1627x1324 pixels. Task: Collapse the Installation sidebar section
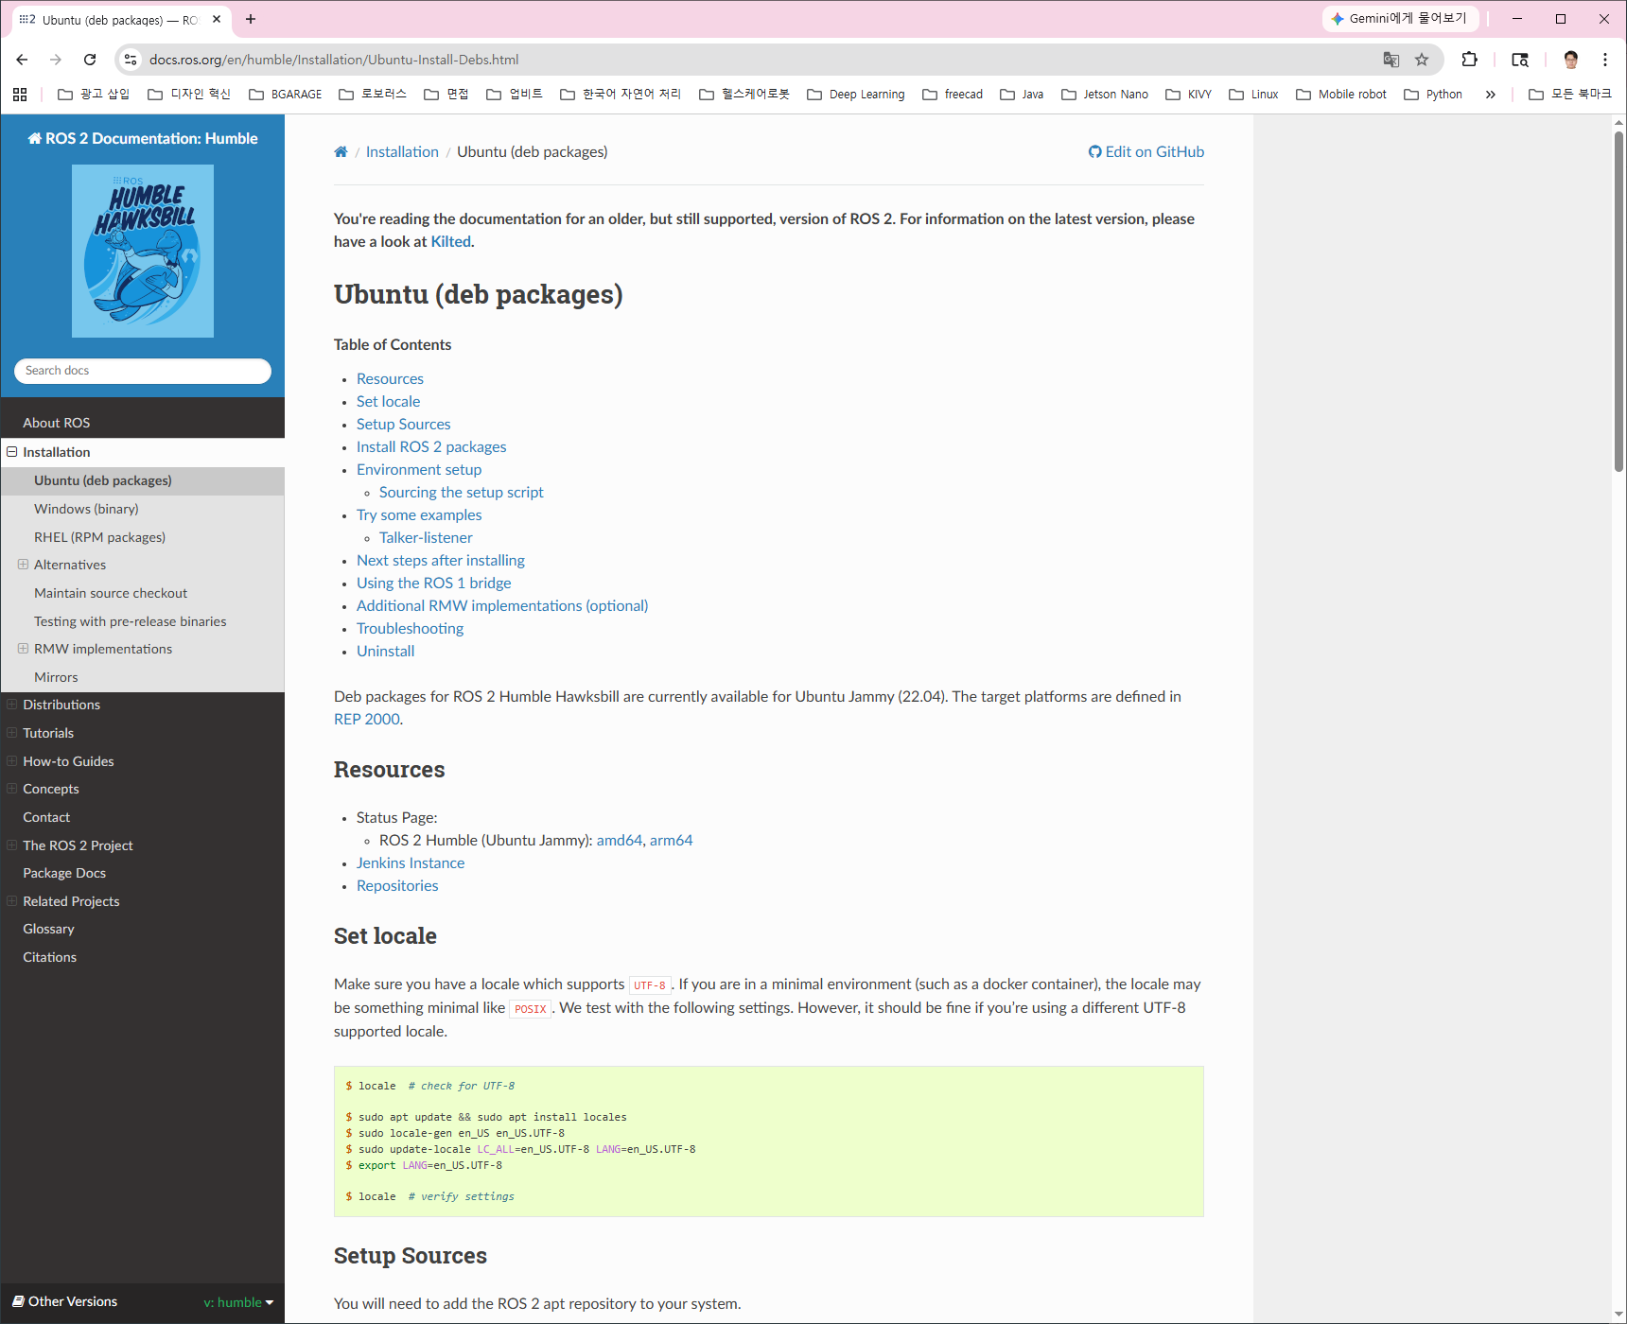(x=12, y=452)
